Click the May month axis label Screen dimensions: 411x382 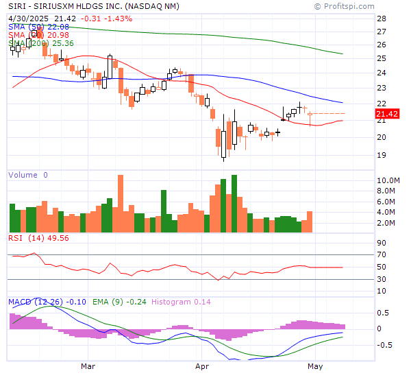click(x=315, y=366)
